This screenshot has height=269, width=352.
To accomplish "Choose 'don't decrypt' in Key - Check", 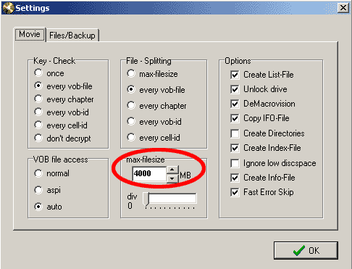I will (x=38, y=138).
